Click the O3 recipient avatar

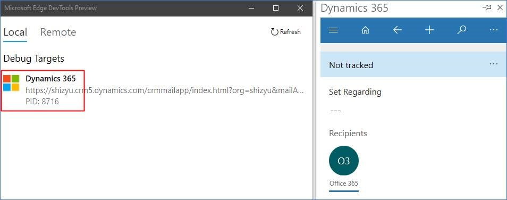point(344,161)
